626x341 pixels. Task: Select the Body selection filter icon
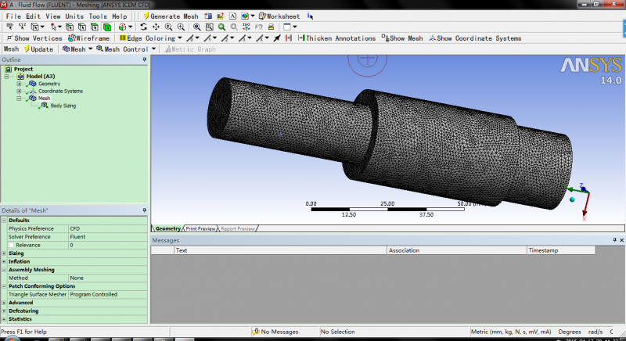coord(106,27)
